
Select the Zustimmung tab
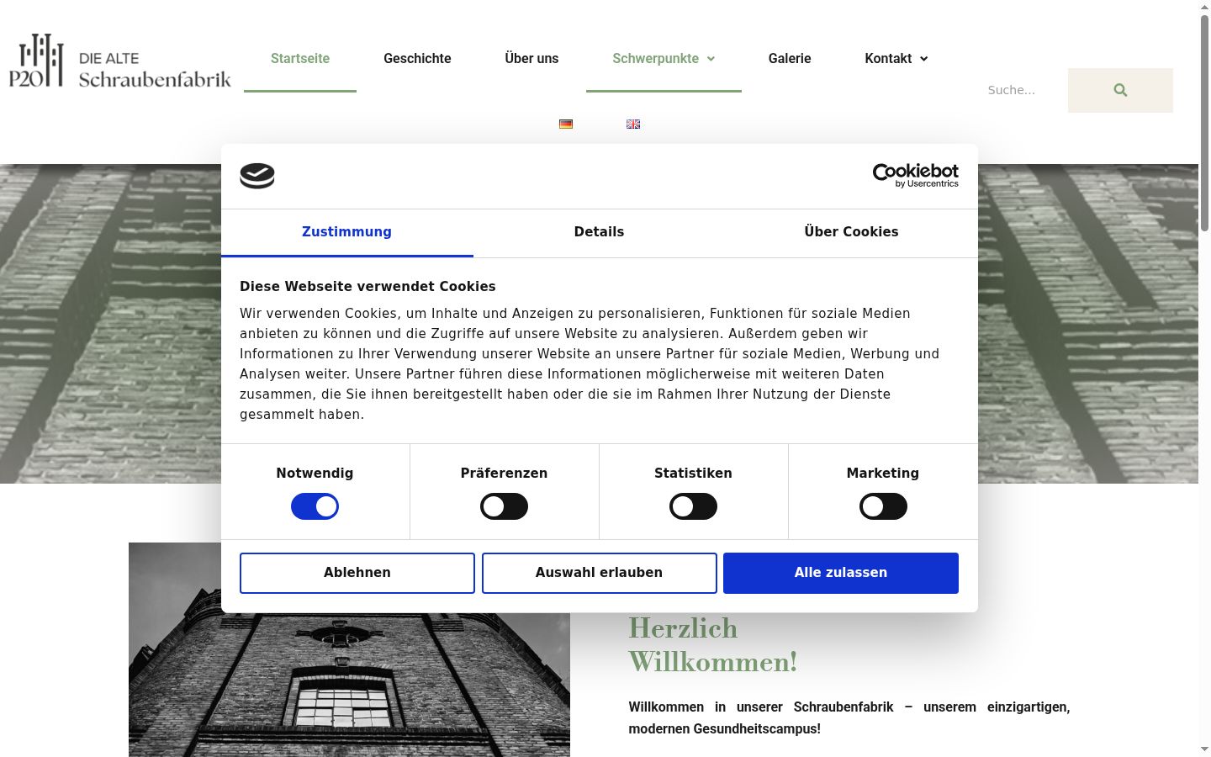pyautogui.click(x=346, y=232)
